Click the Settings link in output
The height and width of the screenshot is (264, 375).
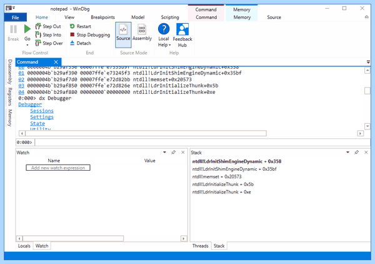(42, 117)
